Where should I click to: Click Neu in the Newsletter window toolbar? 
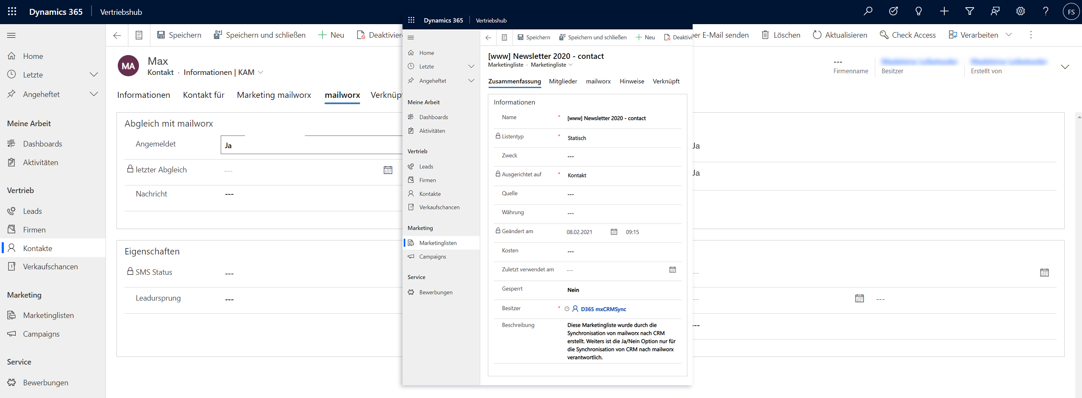pos(645,38)
